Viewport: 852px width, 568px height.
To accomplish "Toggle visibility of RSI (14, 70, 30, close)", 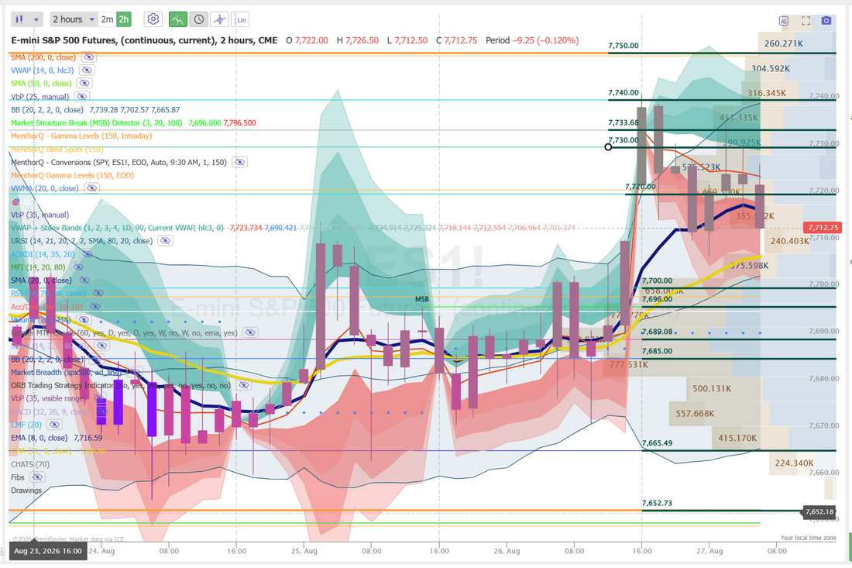I will 98,293.
